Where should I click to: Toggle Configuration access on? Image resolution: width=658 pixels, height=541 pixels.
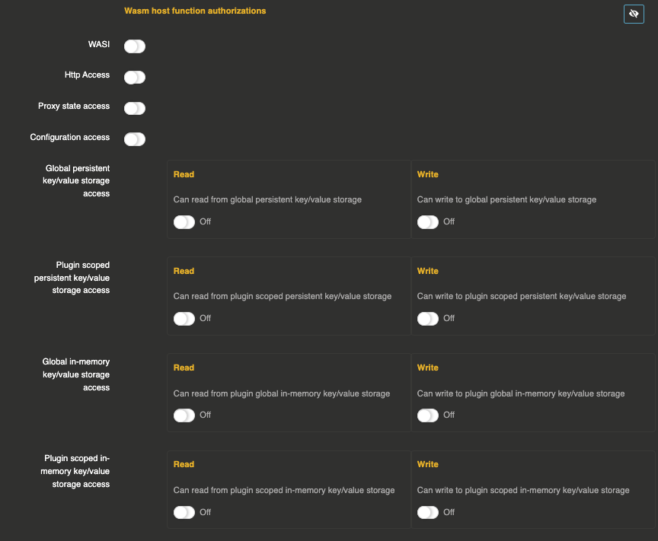pyautogui.click(x=135, y=139)
